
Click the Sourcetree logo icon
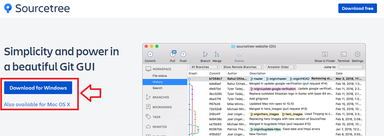(8, 8)
